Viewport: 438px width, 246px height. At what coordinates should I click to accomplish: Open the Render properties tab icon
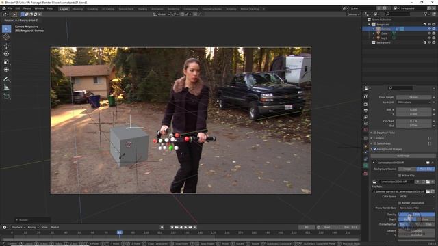365,104
